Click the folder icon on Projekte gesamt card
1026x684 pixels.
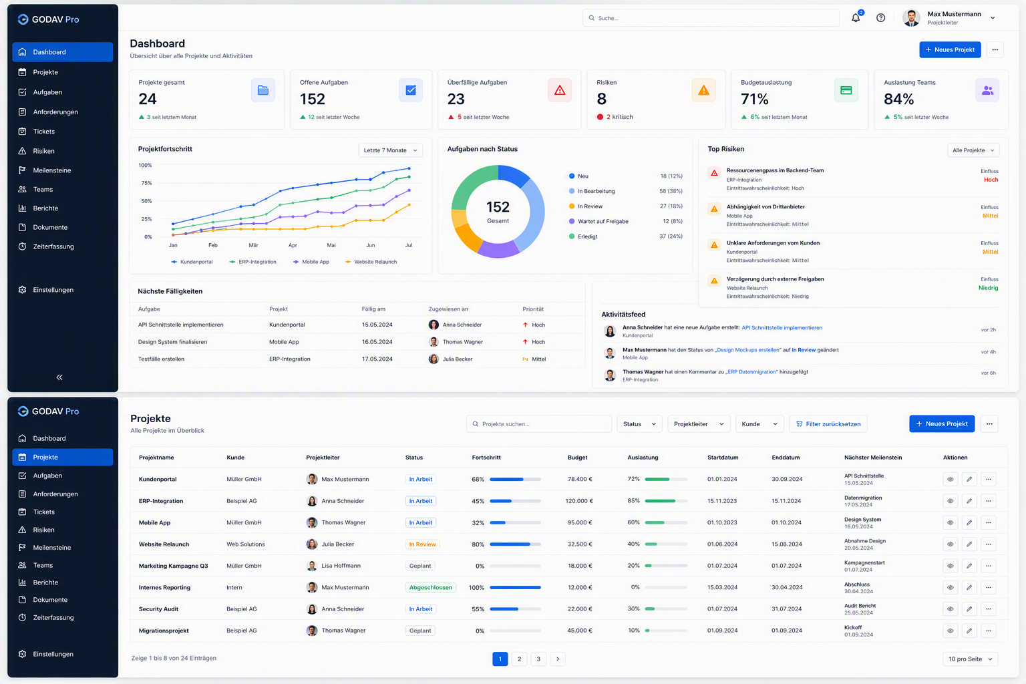pos(263,90)
